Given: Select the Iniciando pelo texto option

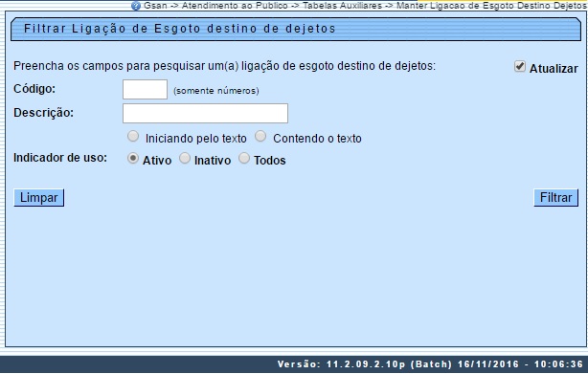Looking at the screenshot, I should click(x=133, y=136).
